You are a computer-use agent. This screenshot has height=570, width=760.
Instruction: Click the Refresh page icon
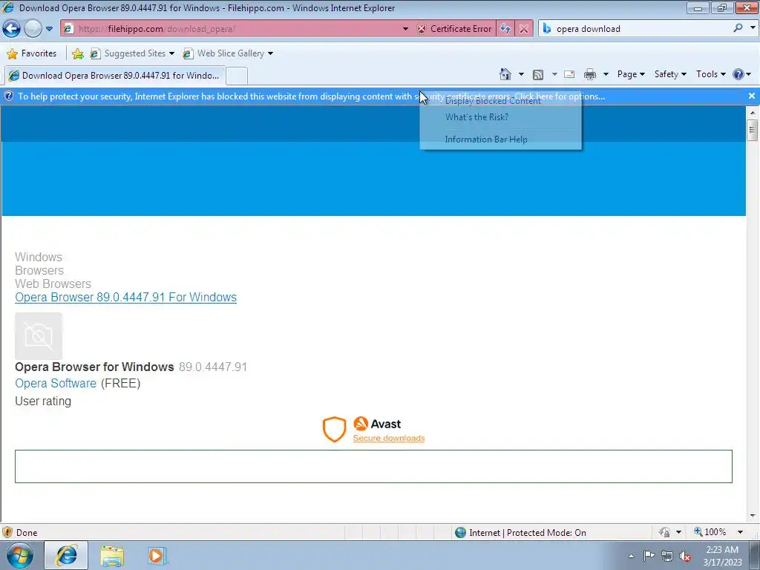[x=505, y=29]
